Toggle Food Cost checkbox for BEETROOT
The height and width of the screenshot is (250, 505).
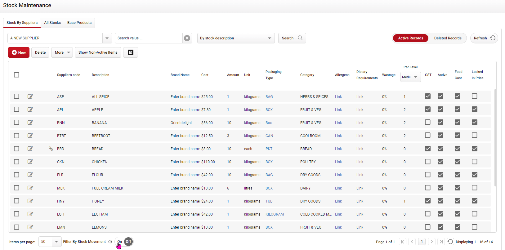[458, 135]
